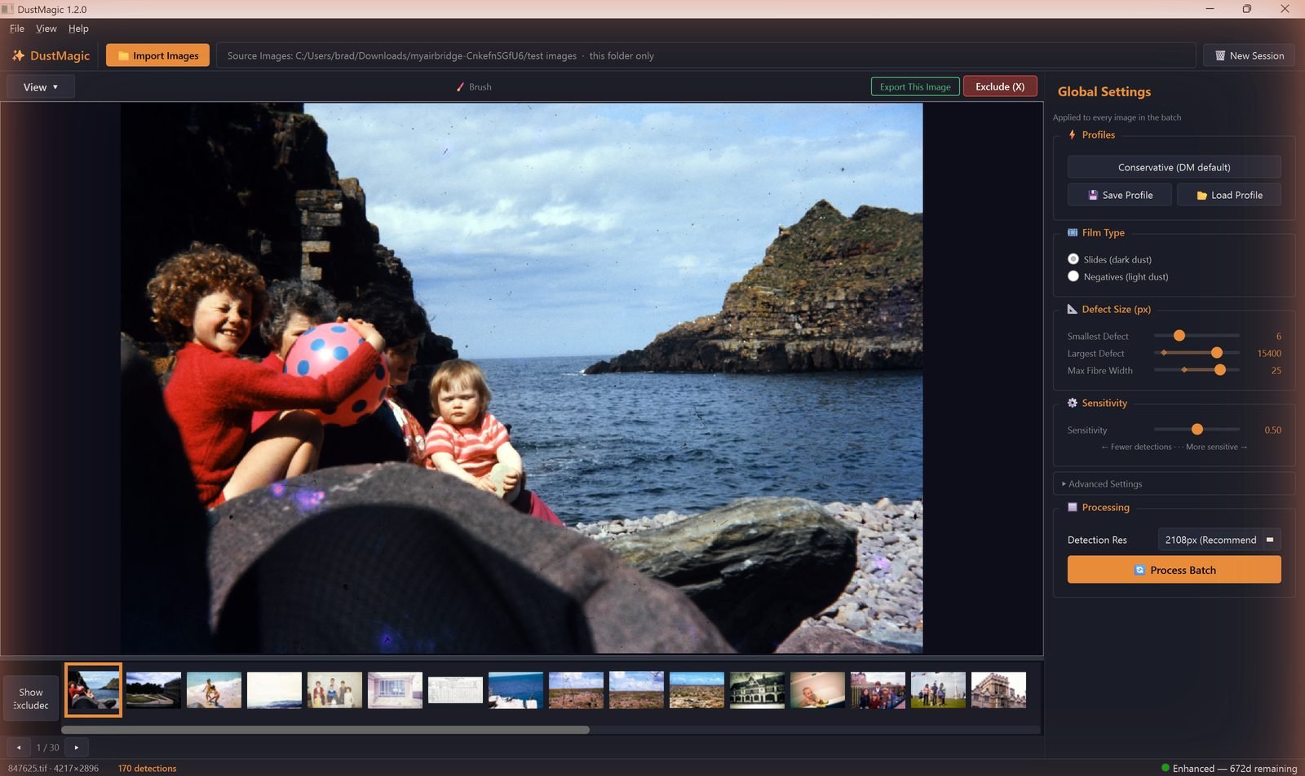Image resolution: width=1305 pixels, height=776 pixels.
Task: Click the DustMagic sparkle logo icon
Action: (x=18, y=55)
